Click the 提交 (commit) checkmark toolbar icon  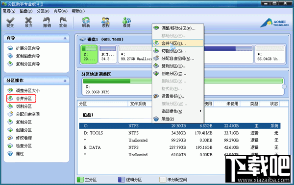pos(10,22)
